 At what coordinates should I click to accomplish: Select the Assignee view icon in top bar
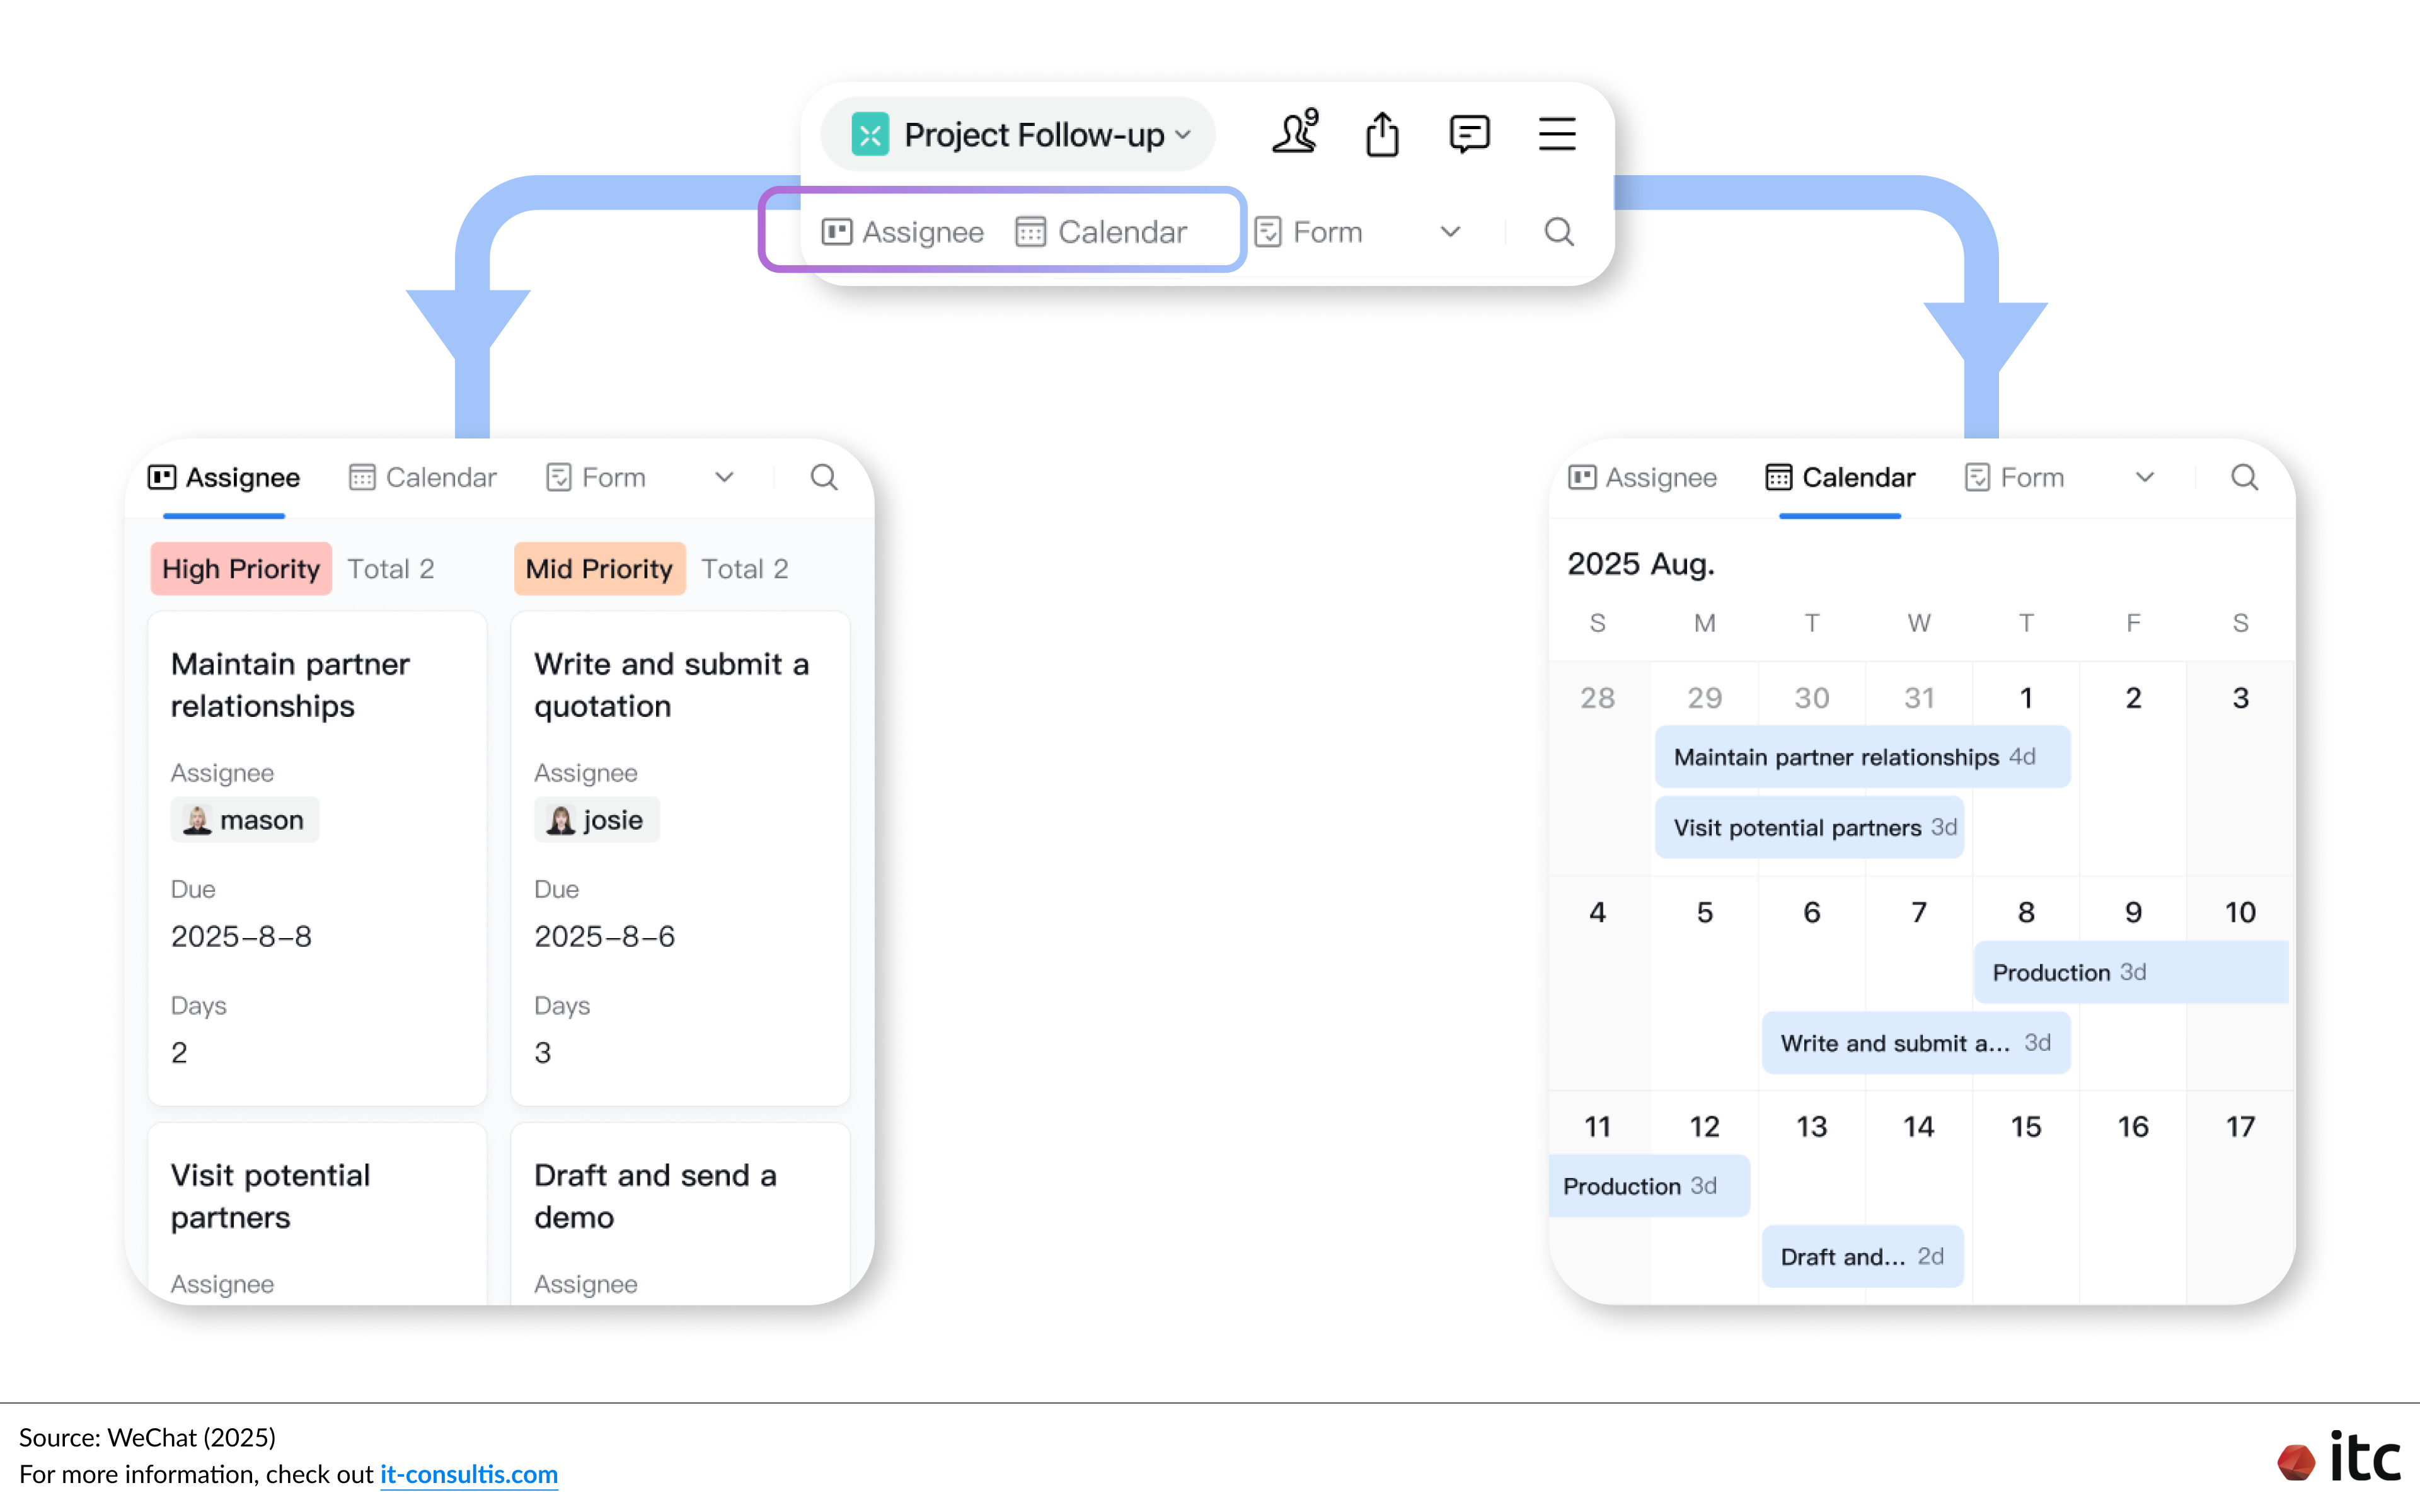coord(838,231)
